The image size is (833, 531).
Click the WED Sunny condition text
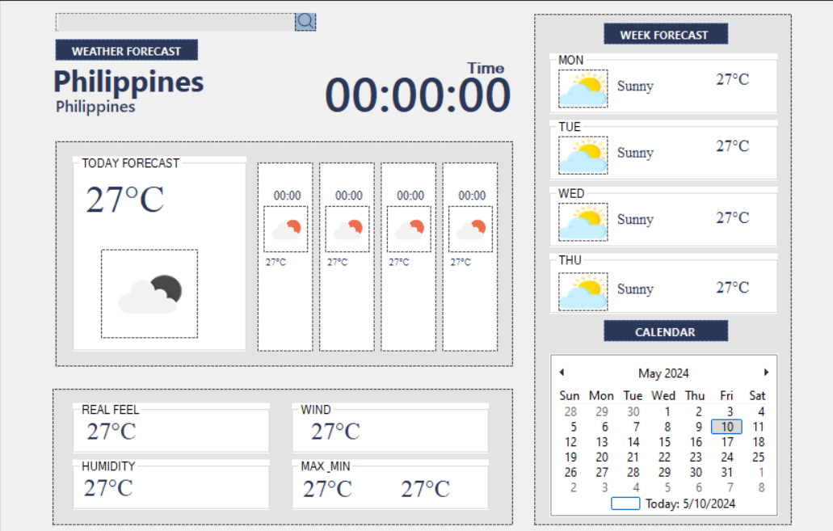(635, 219)
